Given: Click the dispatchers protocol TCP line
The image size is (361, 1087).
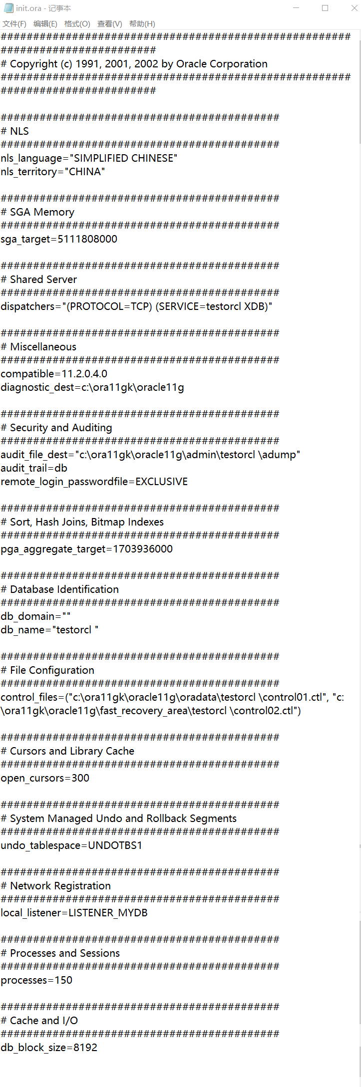Looking at the screenshot, I should (136, 306).
